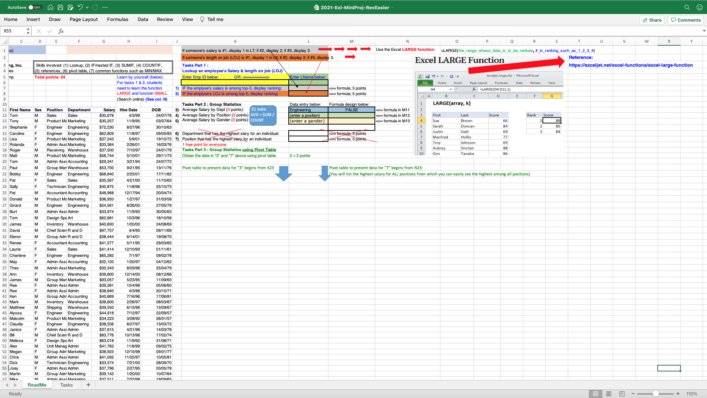707x398 pixels.
Task: Click the '(enter a position)' cell
Action: (308, 115)
